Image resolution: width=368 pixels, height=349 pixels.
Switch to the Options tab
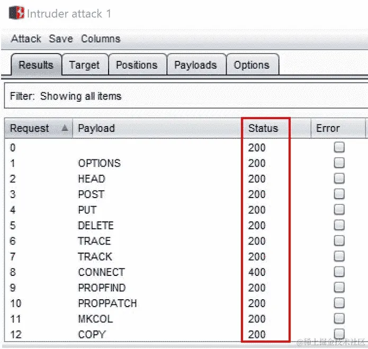252,65
